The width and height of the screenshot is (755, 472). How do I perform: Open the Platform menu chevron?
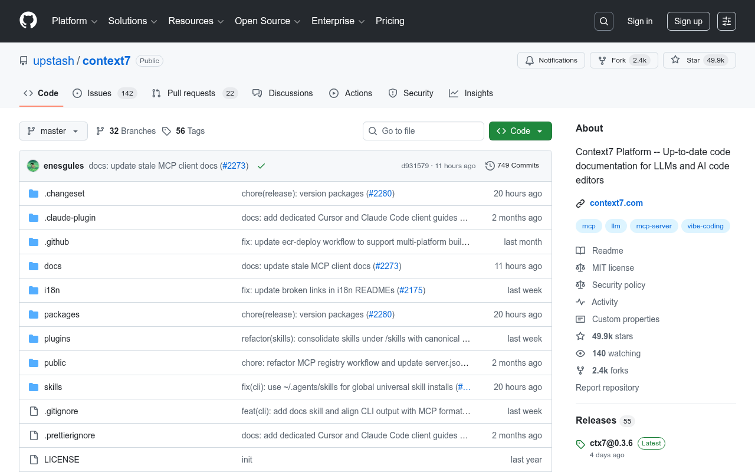pyautogui.click(x=94, y=21)
